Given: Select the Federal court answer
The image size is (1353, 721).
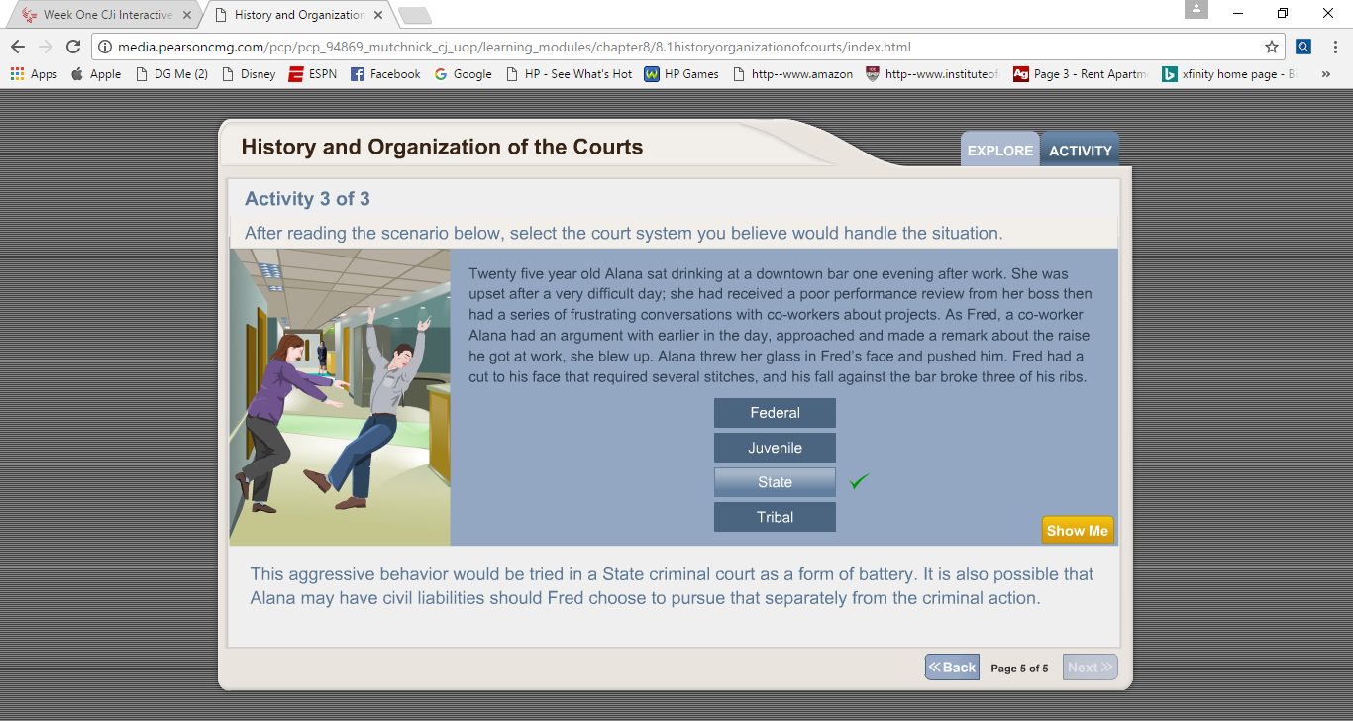Looking at the screenshot, I should (x=775, y=413).
